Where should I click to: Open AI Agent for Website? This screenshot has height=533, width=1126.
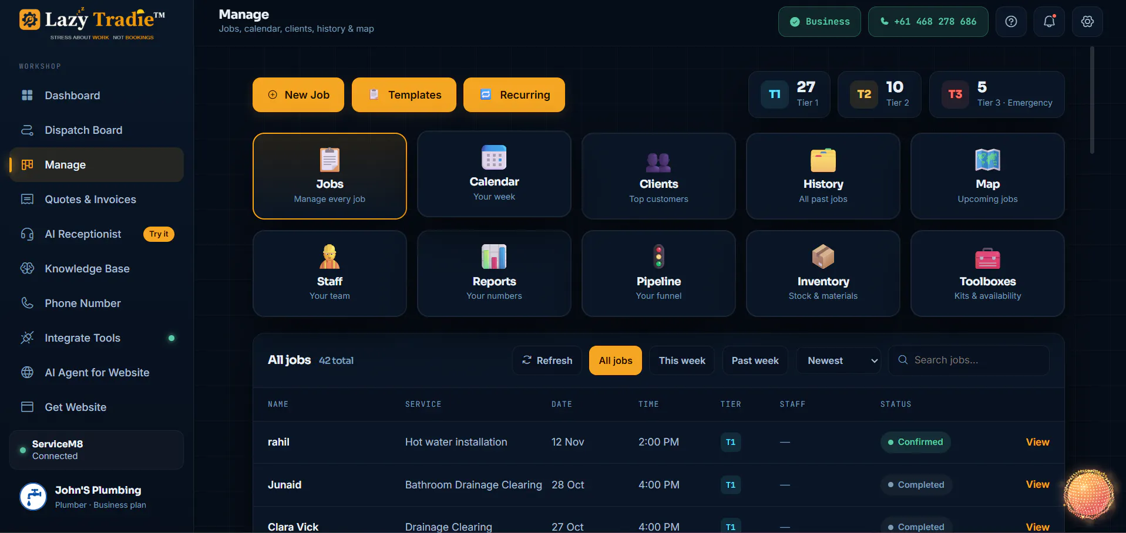96,373
